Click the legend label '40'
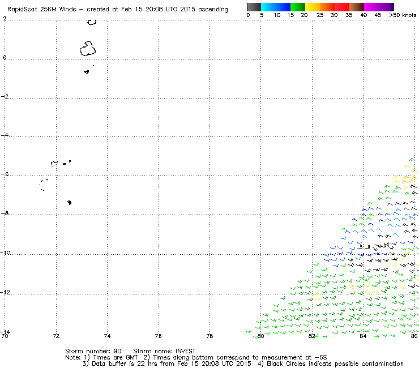This screenshot has width=419, height=368. click(x=364, y=15)
